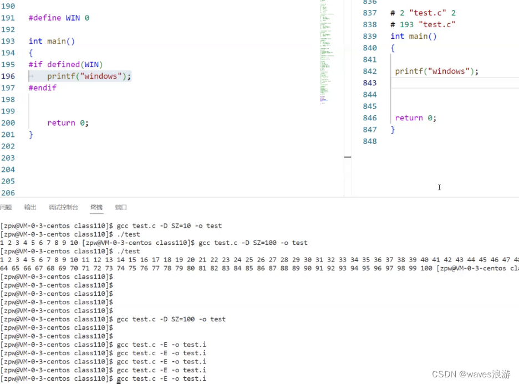Select the 终端 (Terminal) tab
Image resolution: width=519 pixels, height=384 pixels.
(96, 207)
